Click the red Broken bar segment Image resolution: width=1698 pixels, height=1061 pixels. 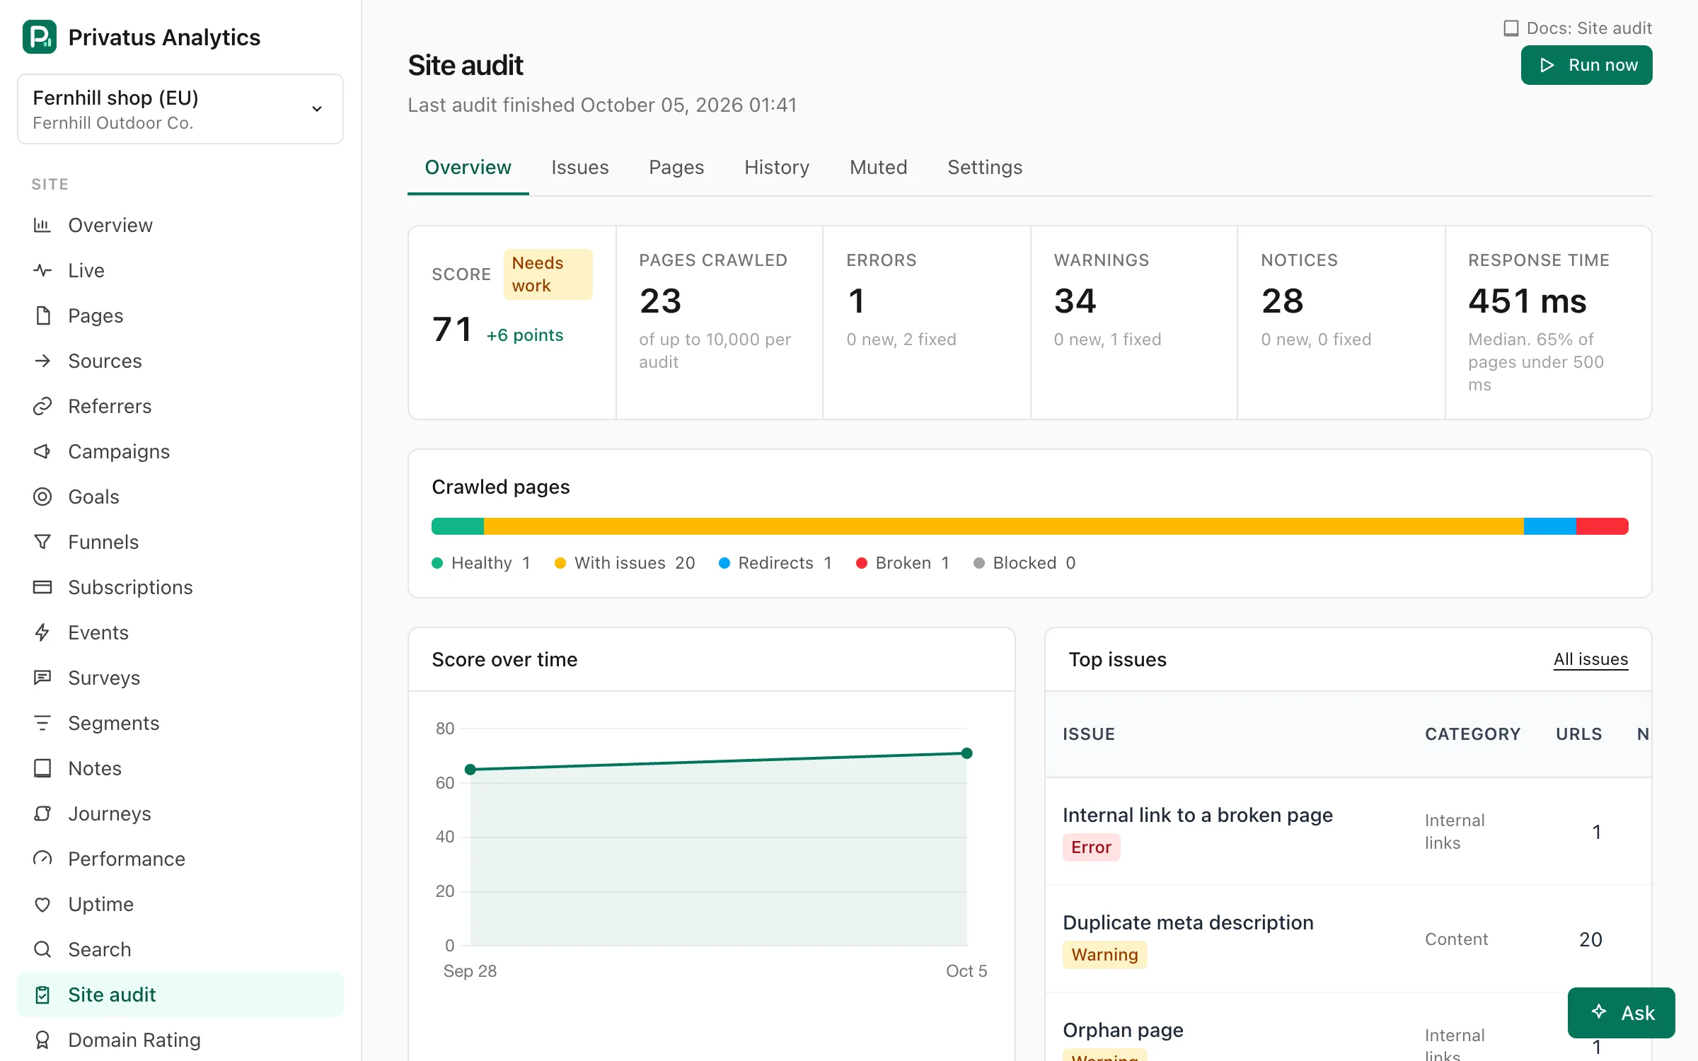click(1602, 526)
